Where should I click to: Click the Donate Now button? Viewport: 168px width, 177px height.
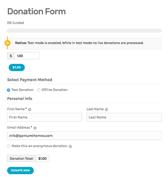coord(21,170)
